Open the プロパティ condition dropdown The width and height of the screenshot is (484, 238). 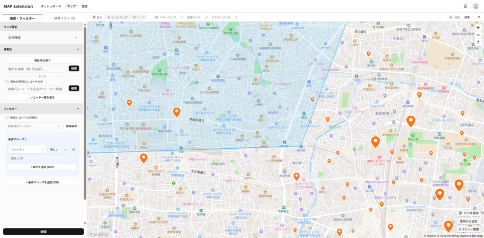click(x=27, y=150)
